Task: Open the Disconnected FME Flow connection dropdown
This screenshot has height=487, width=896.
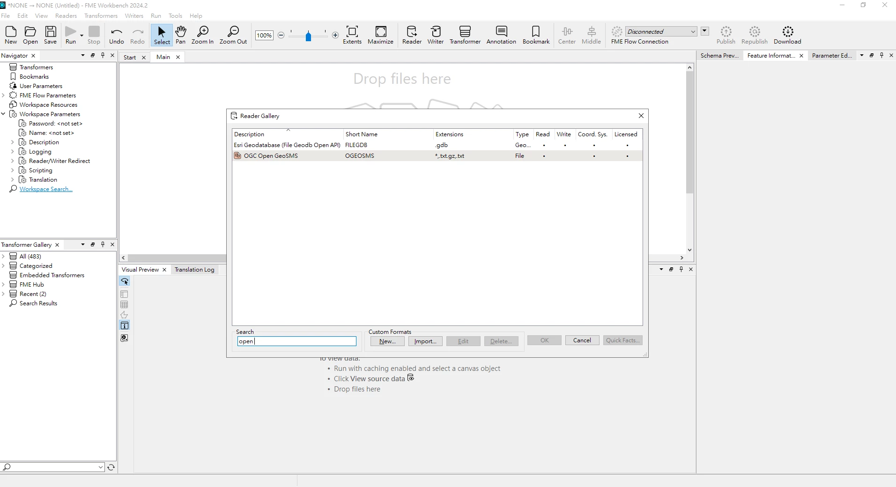Action: [661, 31]
